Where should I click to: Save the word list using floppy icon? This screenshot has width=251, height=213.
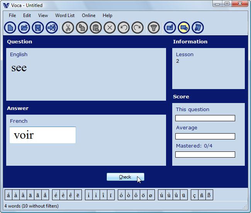[x=38, y=27]
